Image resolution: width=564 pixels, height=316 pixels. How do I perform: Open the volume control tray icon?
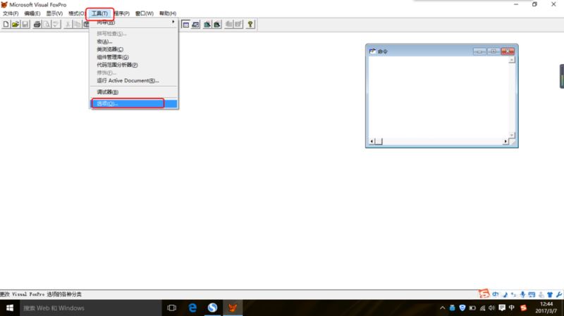click(x=491, y=308)
